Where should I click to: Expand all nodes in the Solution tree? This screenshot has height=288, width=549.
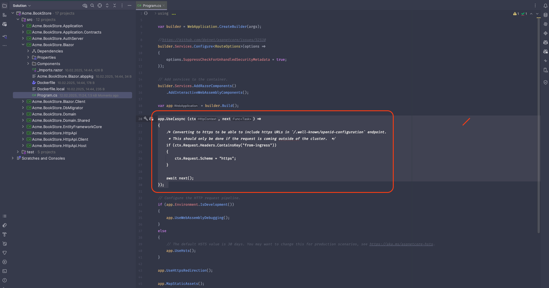[107, 5]
